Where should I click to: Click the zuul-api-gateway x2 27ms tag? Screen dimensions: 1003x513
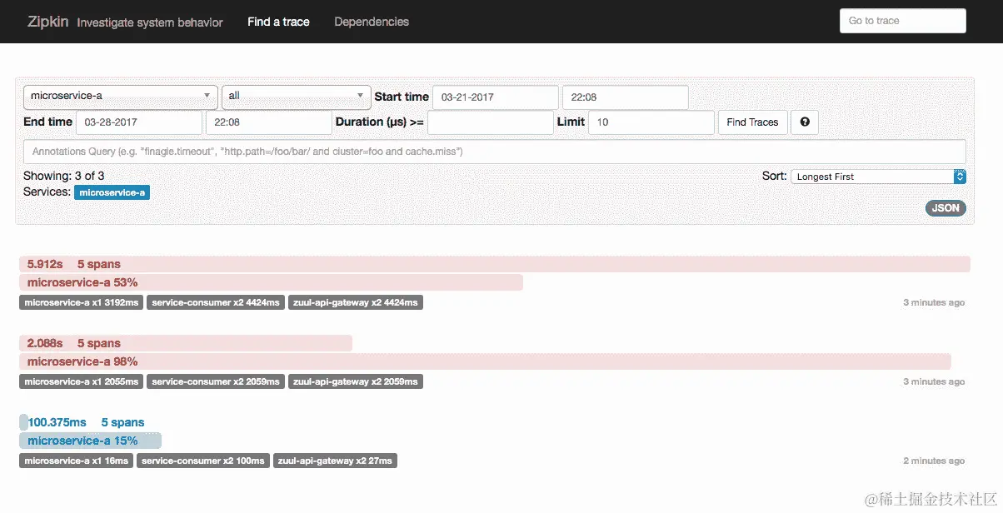click(335, 461)
